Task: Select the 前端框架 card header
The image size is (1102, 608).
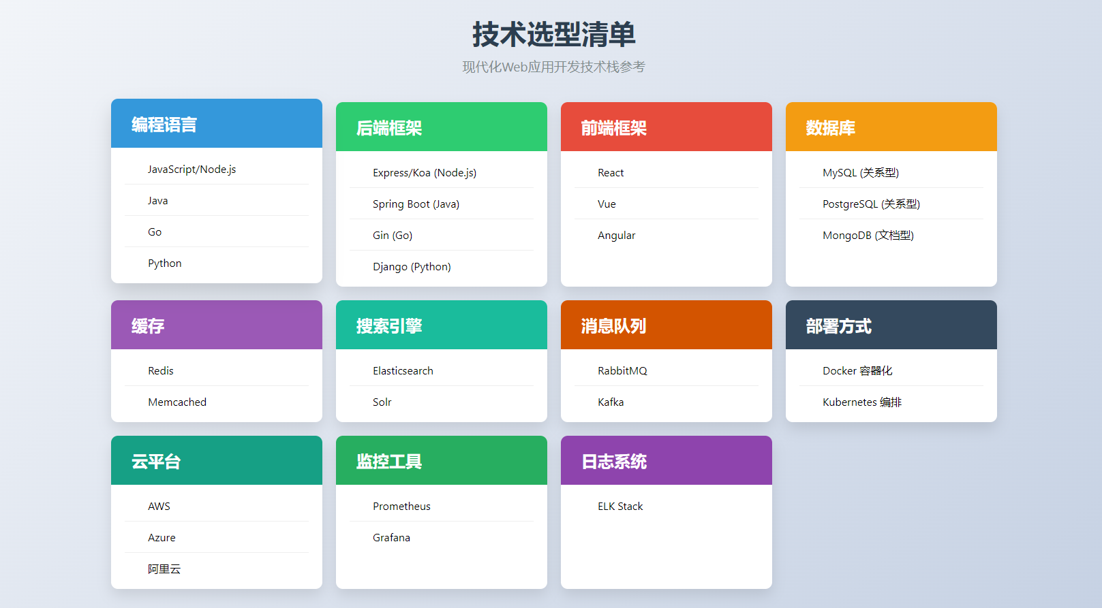Action: [667, 127]
